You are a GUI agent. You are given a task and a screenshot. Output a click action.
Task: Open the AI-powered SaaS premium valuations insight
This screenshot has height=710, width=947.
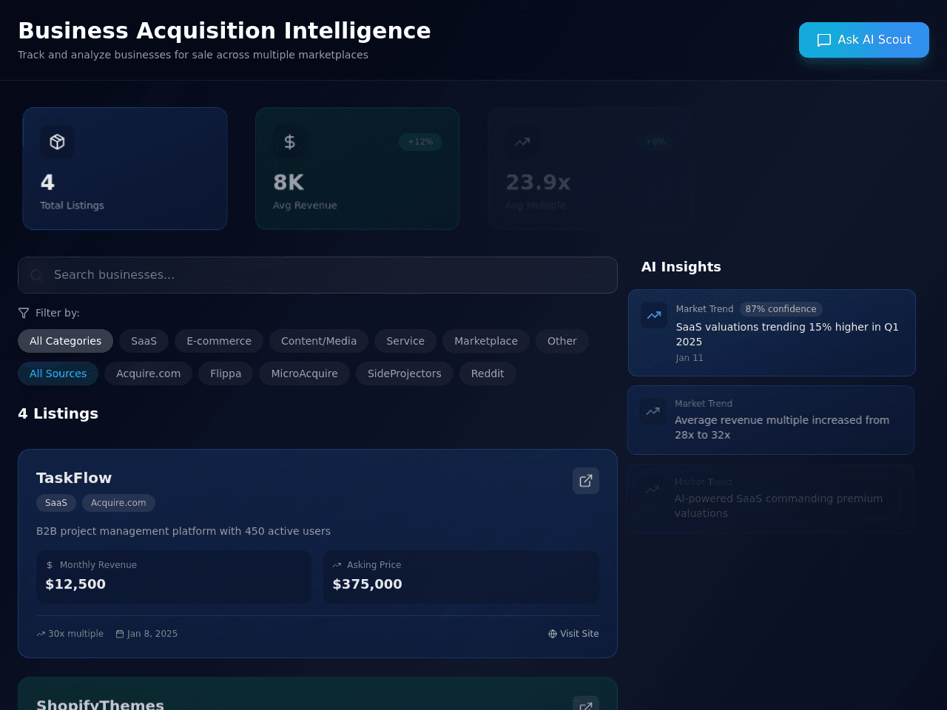pos(771,498)
